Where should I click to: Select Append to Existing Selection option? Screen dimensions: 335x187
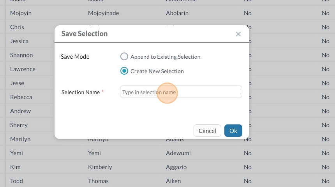point(124,57)
